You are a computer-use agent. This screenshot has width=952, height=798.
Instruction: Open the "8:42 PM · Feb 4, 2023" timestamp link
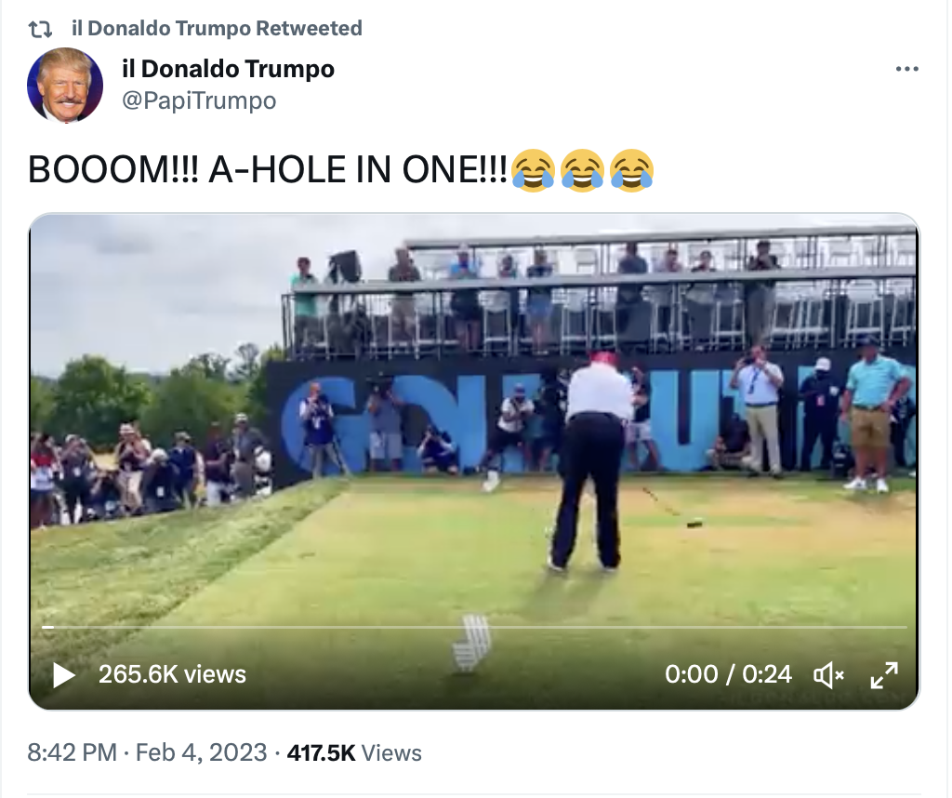pos(147,752)
